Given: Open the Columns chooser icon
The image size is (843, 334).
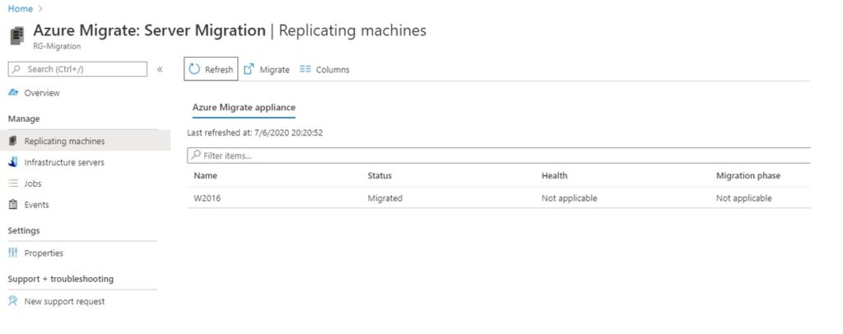Looking at the screenshot, I should pos(305,69).
